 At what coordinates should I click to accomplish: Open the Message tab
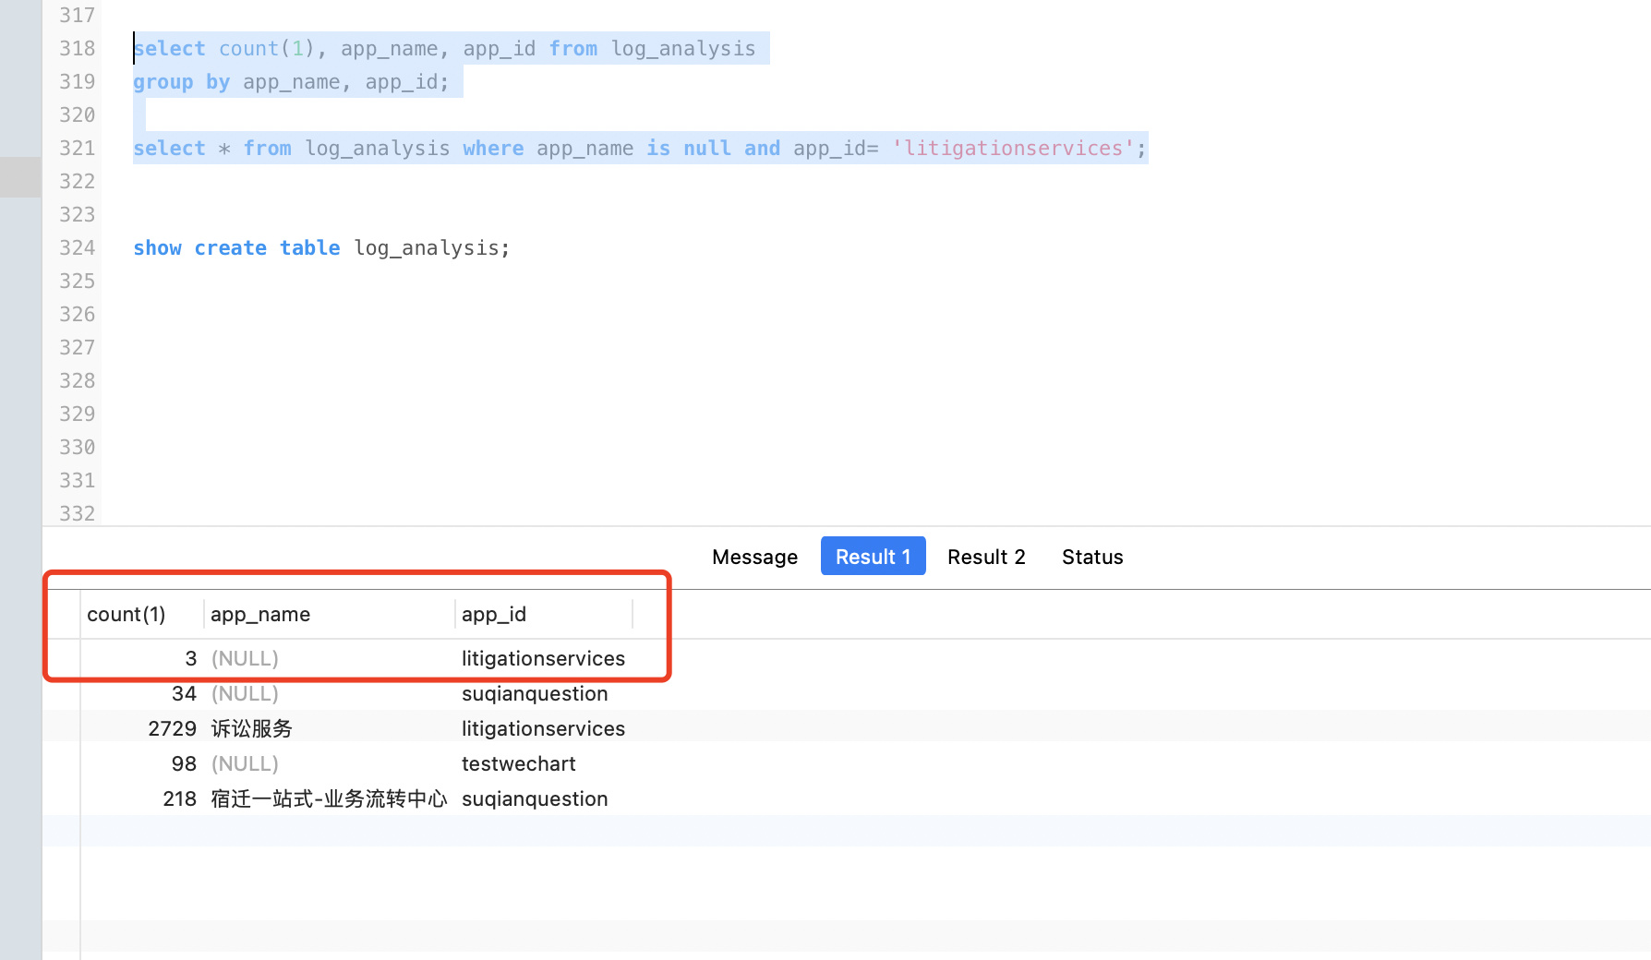pos(754,557)
